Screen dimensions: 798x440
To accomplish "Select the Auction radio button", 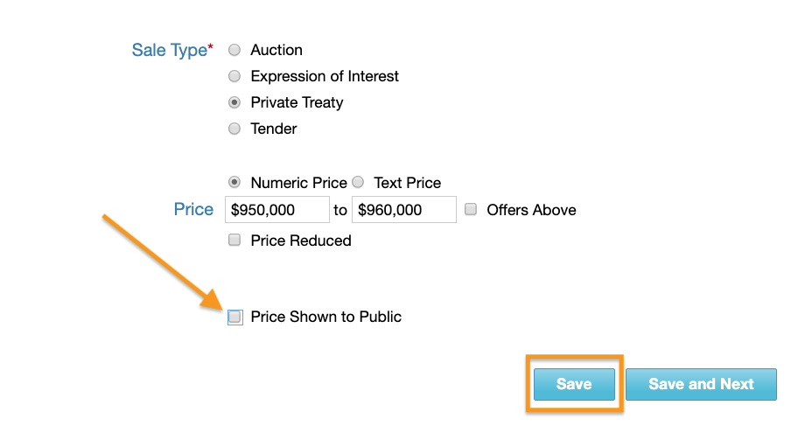I will coord(234,51).
